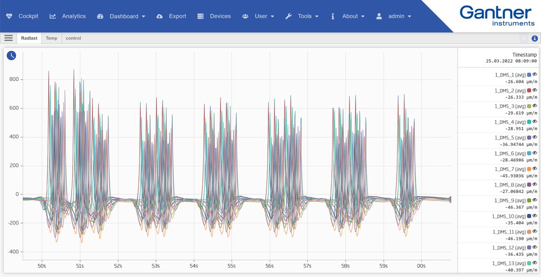Screen dimensions: 541x277
Task: Click the 800 label on the y-axis
Action: tap(14, 80)
